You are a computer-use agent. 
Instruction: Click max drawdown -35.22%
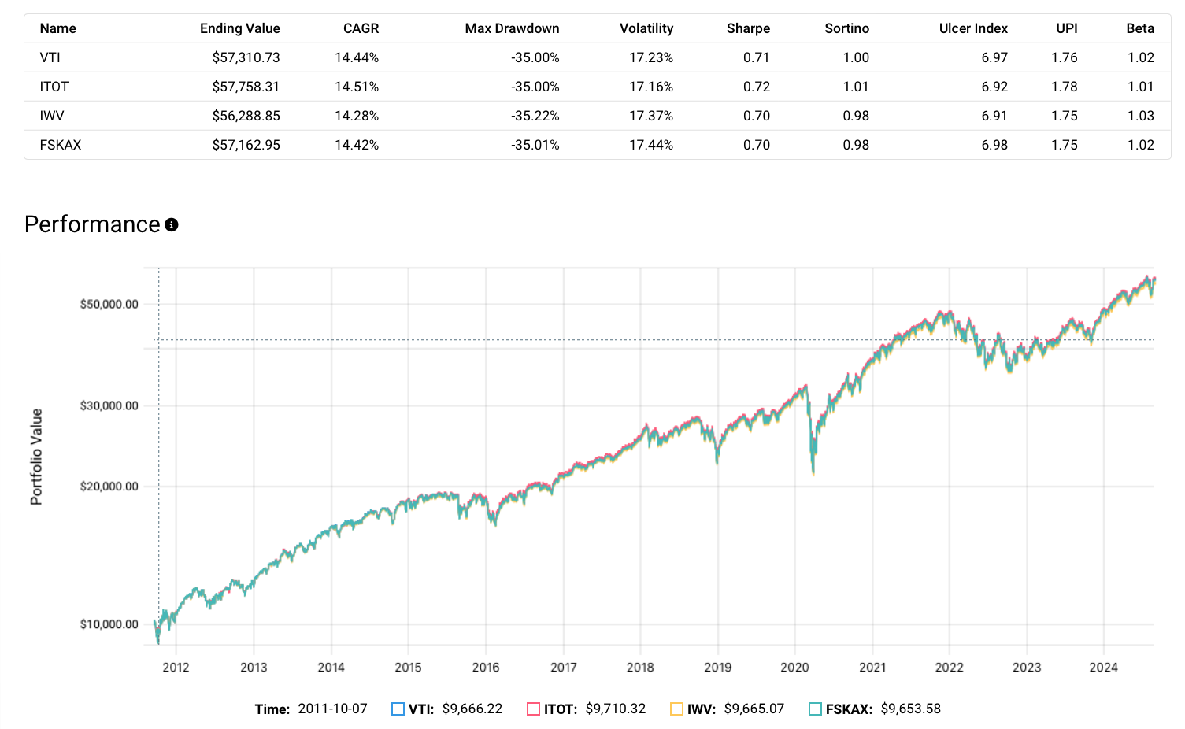coord(535,116)
